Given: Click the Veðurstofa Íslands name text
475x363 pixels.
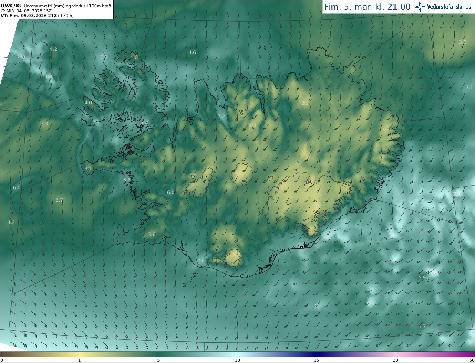Looking at the screenshot, I should (x=449, y=7).
